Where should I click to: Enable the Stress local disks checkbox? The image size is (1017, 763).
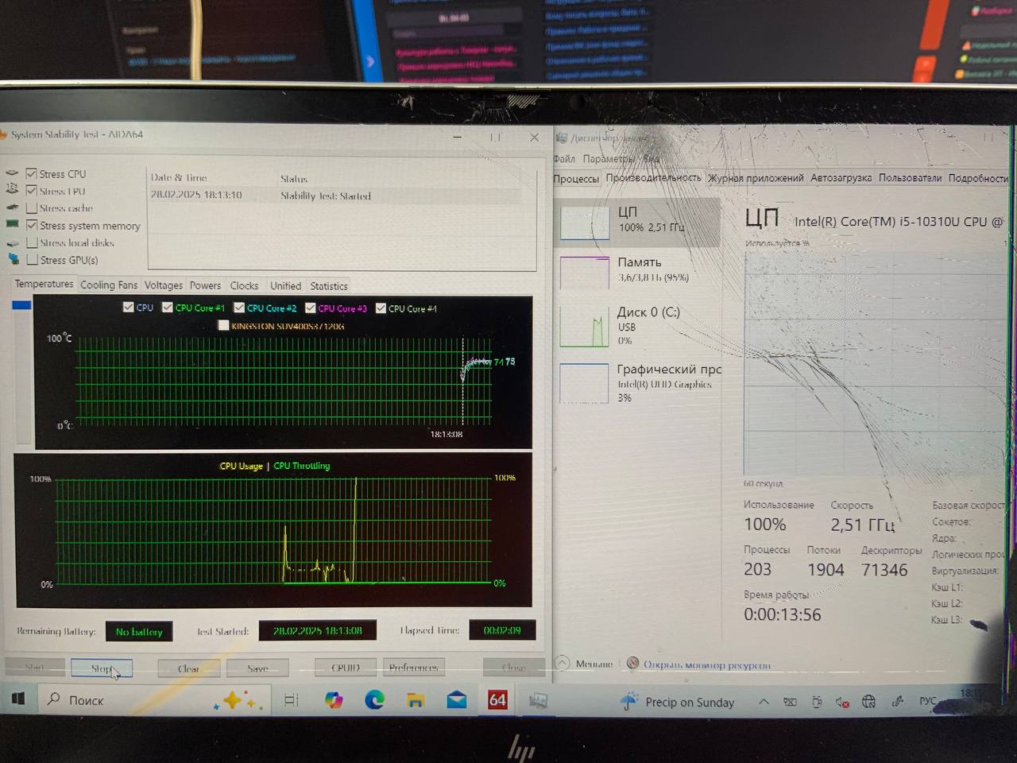[x=32, y=242]
